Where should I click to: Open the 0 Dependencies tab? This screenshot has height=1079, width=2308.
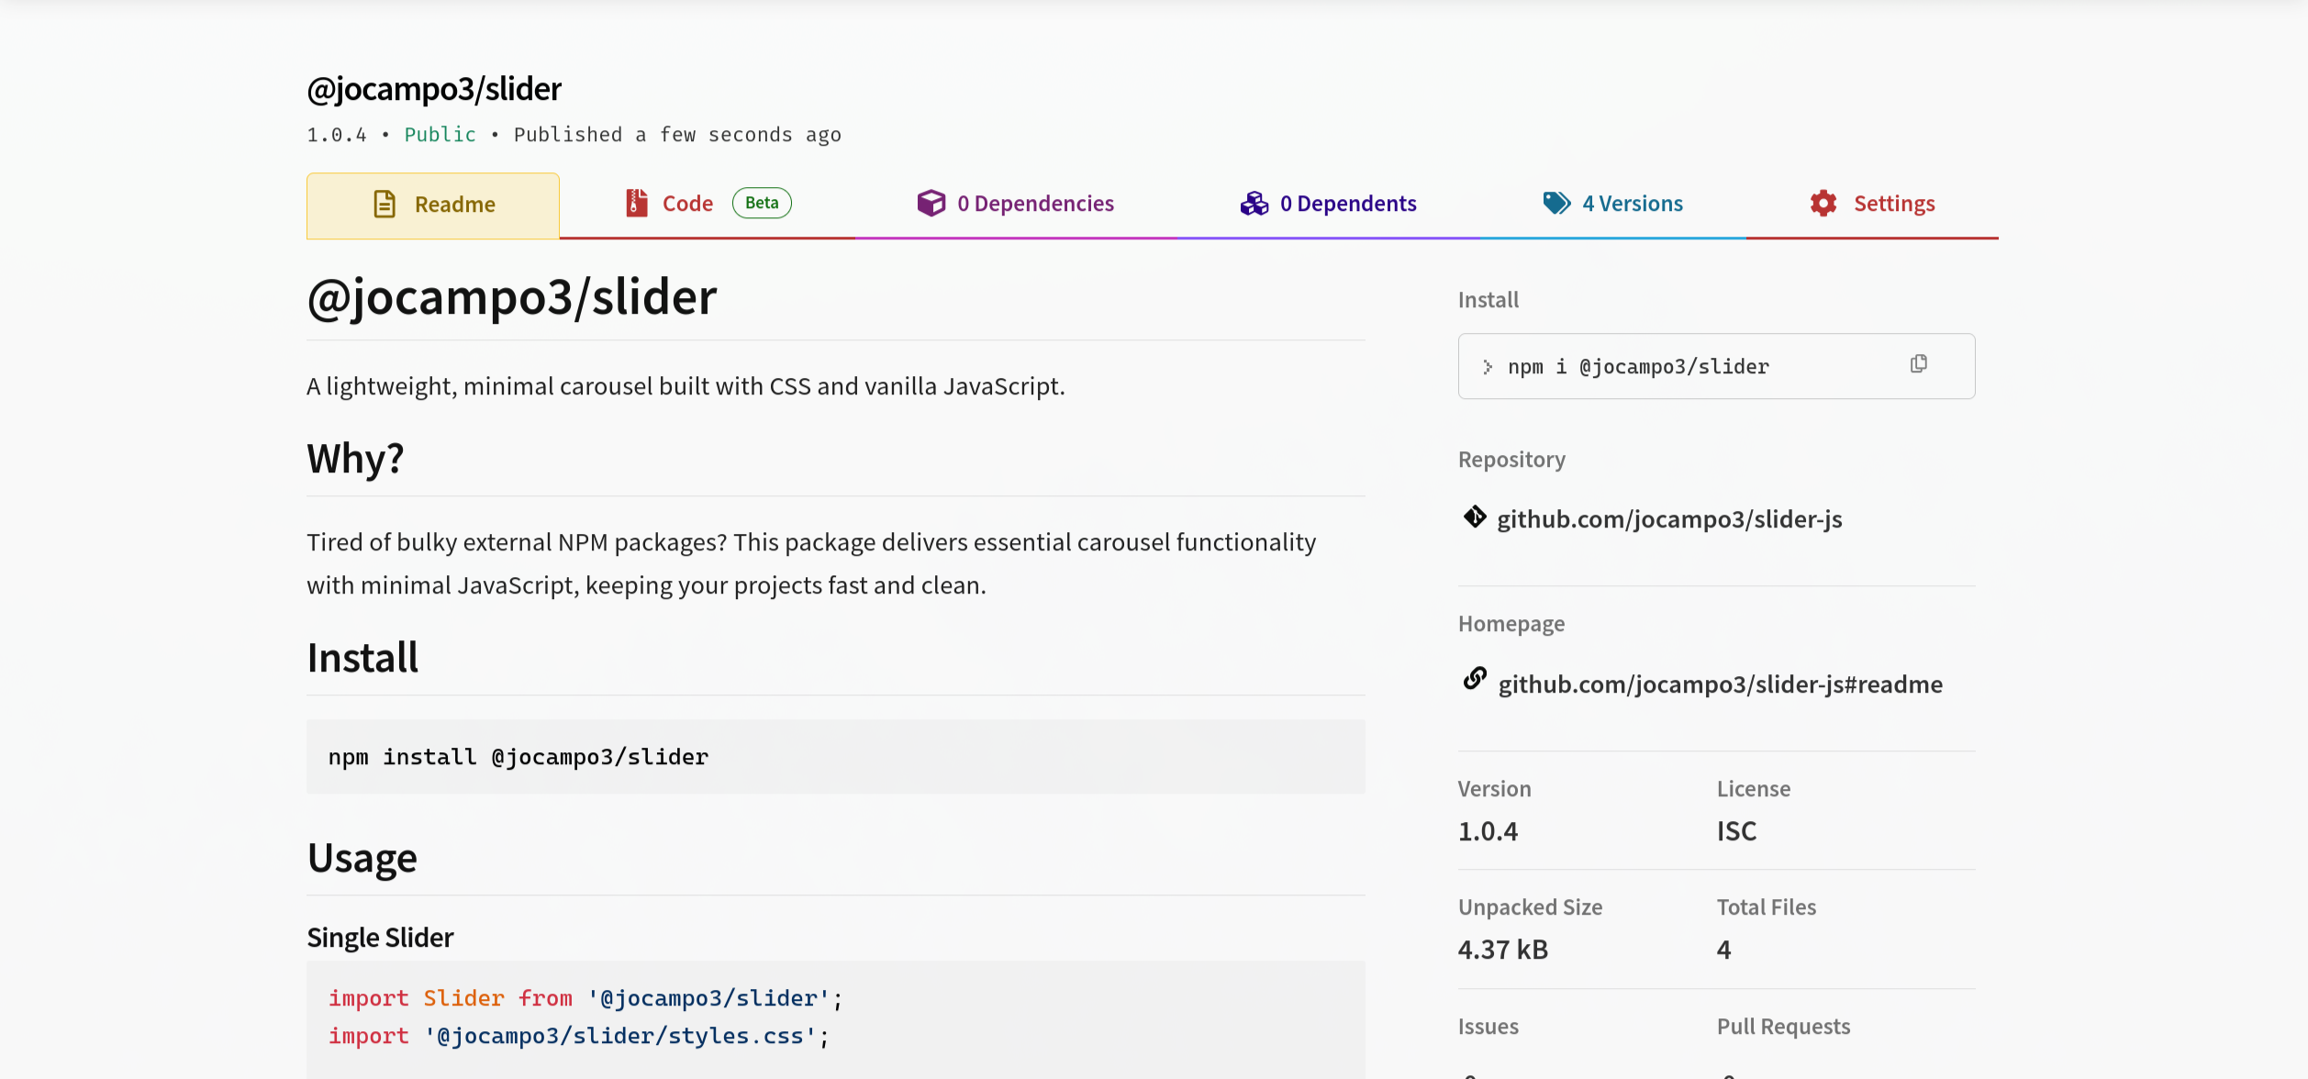click(x=1015, y=204)
